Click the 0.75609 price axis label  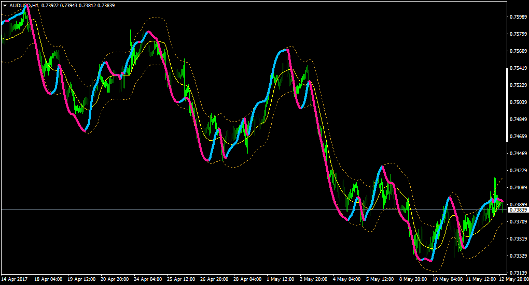(x=518, y=51)
